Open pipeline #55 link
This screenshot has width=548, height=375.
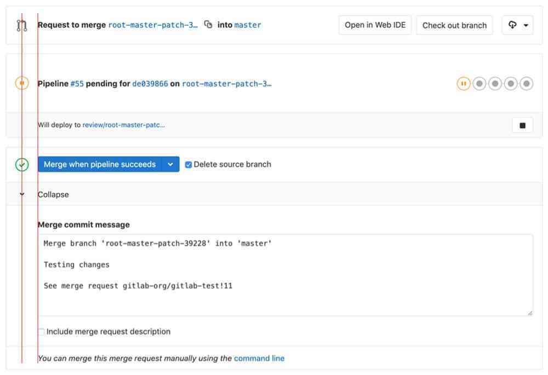click(77, 84)
